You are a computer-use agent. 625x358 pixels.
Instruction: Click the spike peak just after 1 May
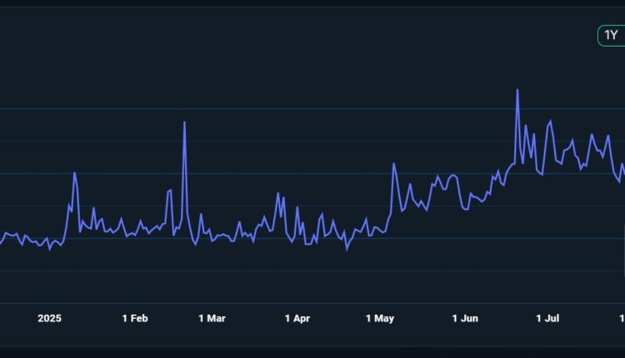pyautogui.click(x=393, y=163)
